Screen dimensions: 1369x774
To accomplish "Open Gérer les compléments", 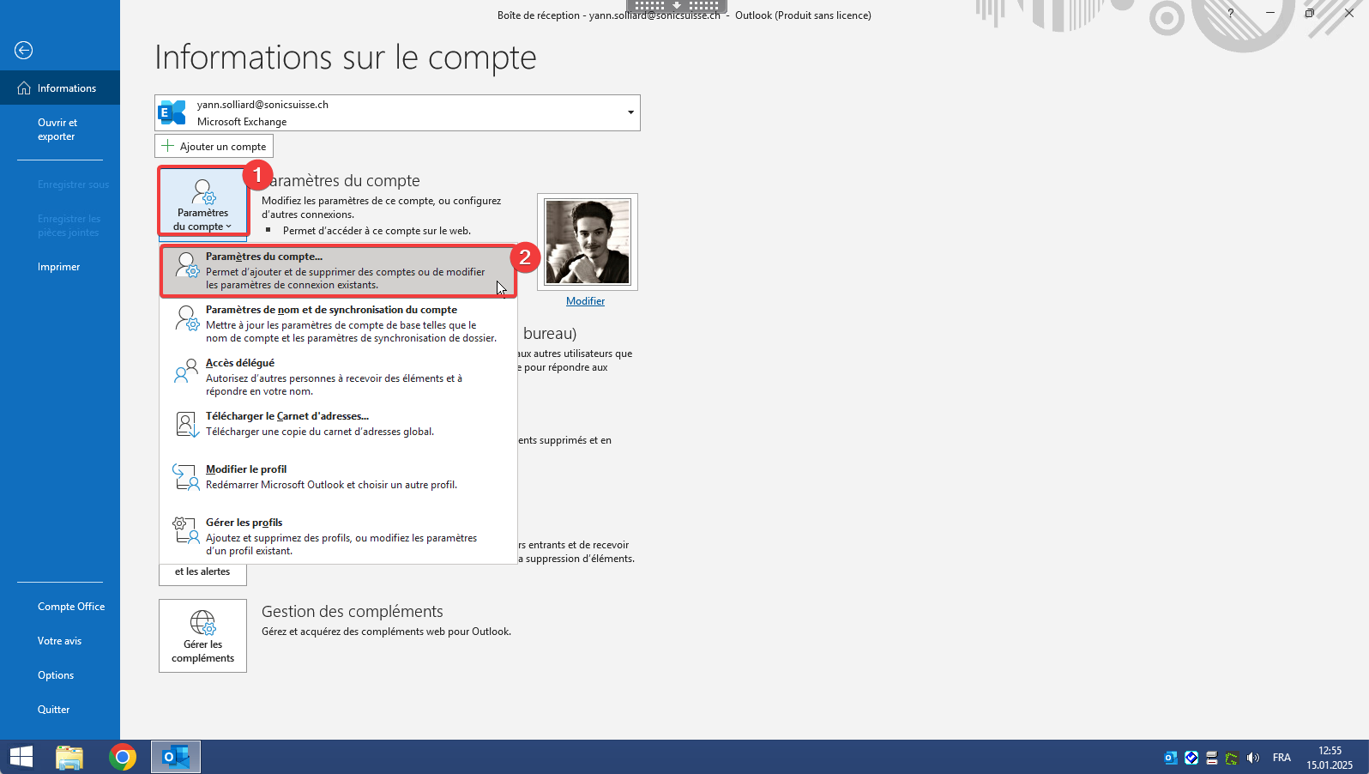I will coord(203,636).
